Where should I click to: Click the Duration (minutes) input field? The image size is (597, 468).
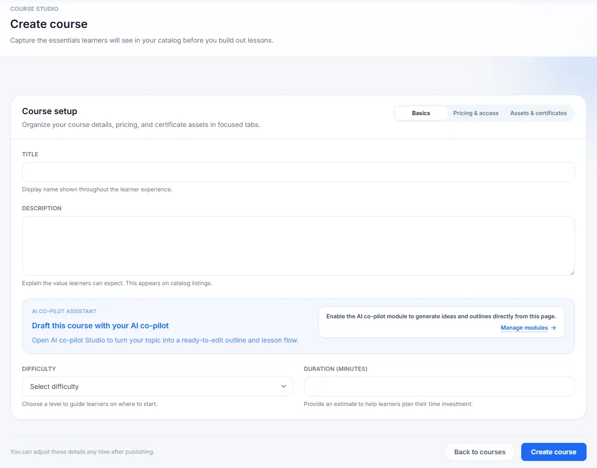click(439, 387)
